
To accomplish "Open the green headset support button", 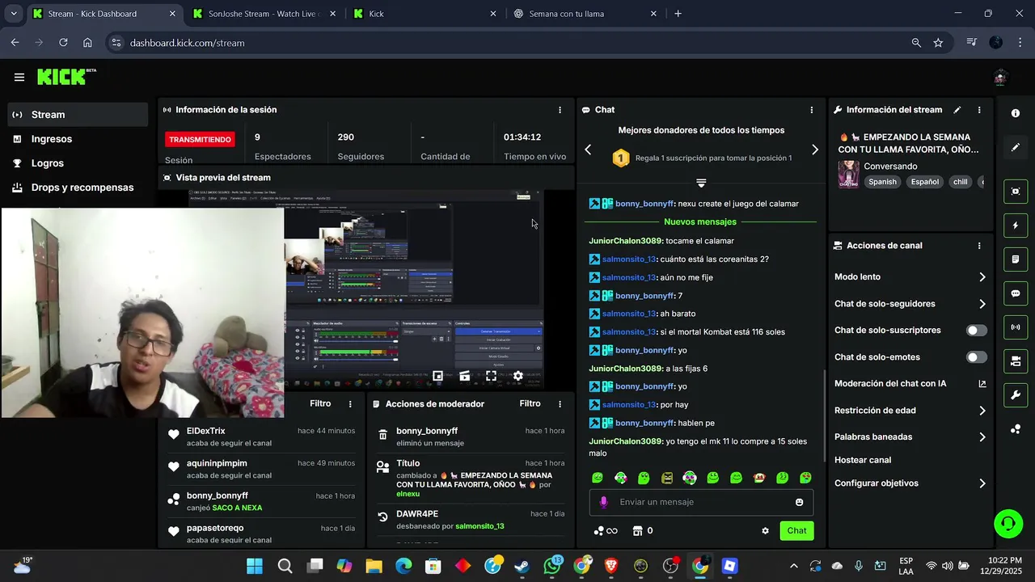I will click(1008, 524).
